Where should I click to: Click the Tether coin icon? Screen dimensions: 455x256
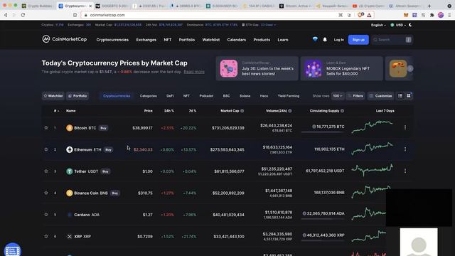pos(70,171)
